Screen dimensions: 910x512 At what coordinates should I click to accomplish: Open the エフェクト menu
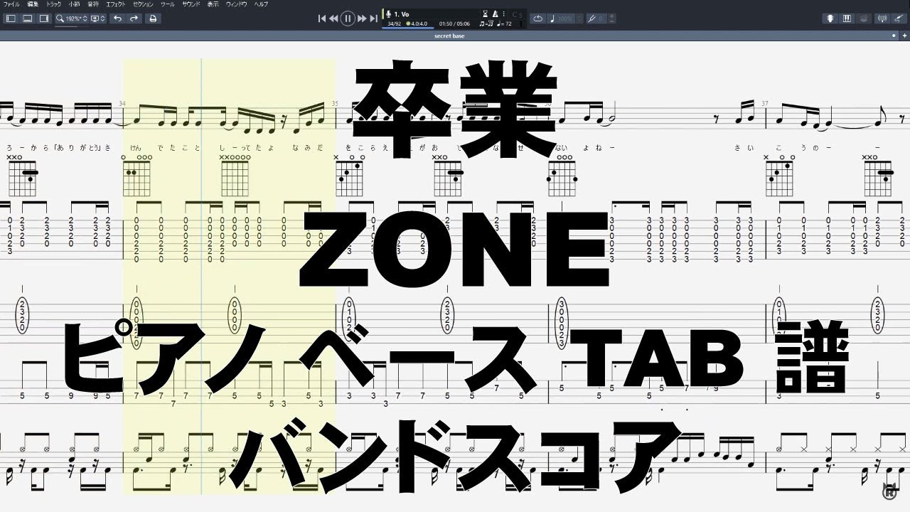(x=116, y=4)
